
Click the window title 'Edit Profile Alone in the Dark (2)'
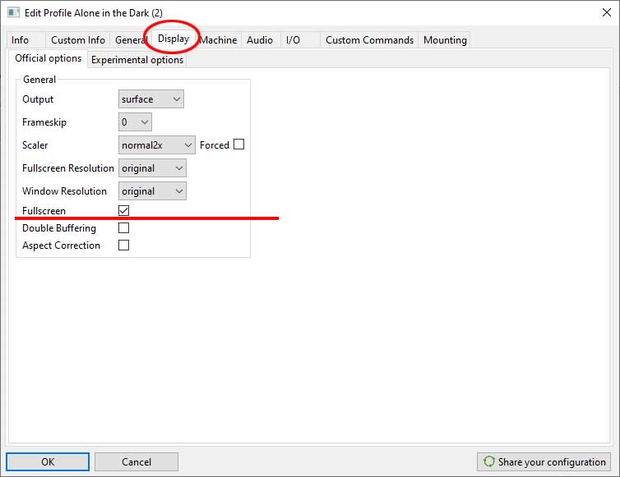(94, 12)
